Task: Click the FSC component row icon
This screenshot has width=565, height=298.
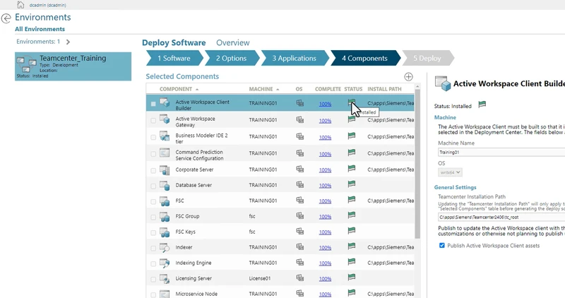Action: pyautogui.click(x=165, y=201)
